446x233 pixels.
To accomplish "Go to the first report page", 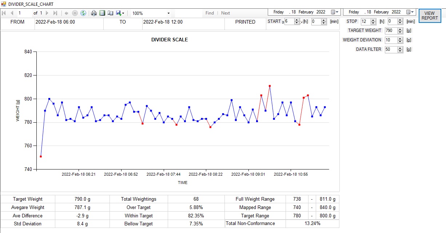I will click(x=4, y=13).
